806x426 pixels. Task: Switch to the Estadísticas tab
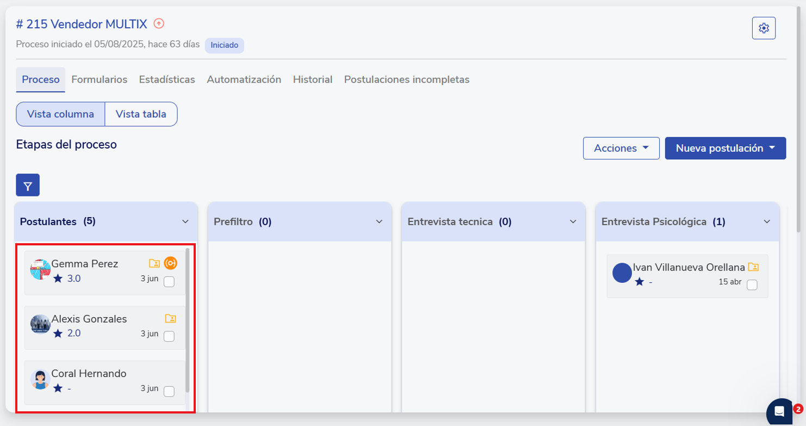167,79
